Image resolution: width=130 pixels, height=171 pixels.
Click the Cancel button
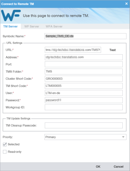tap(118, 167)
